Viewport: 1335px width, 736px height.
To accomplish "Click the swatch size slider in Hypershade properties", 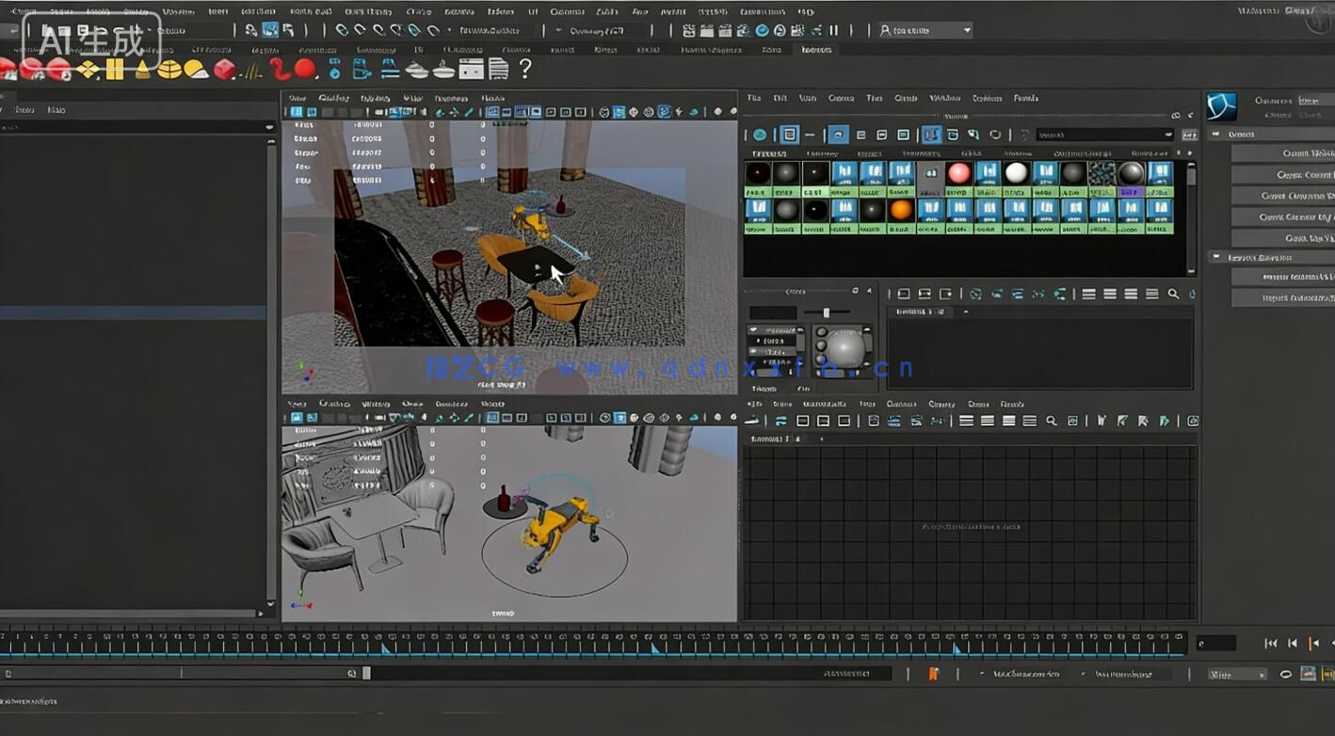I will [824, 312].
